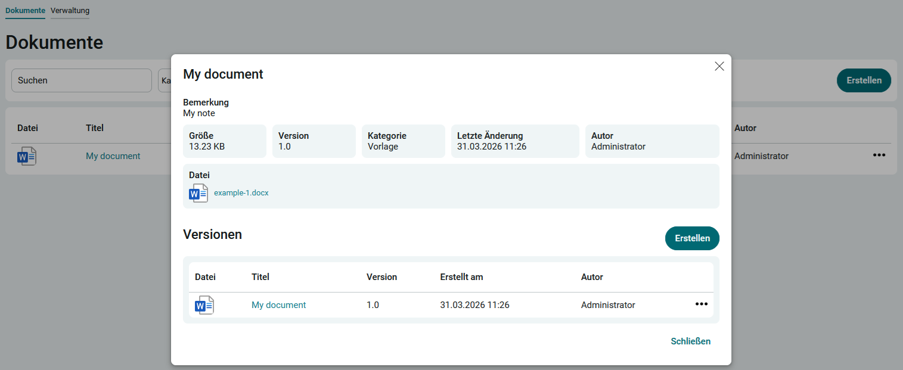Open the My document link in the Versionen table
The height and width of the screenshot is (370, 903).
click(x=278, y=305)
